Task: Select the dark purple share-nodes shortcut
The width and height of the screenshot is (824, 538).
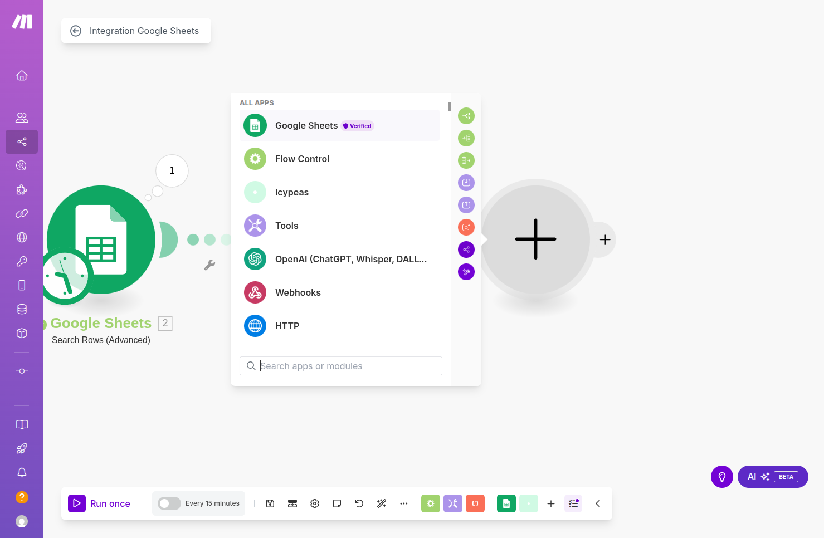Action: (x=466, y=250)
